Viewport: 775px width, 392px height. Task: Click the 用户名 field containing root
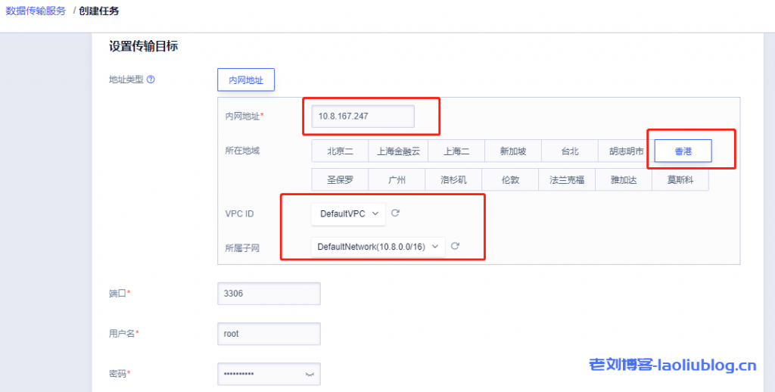269,334
